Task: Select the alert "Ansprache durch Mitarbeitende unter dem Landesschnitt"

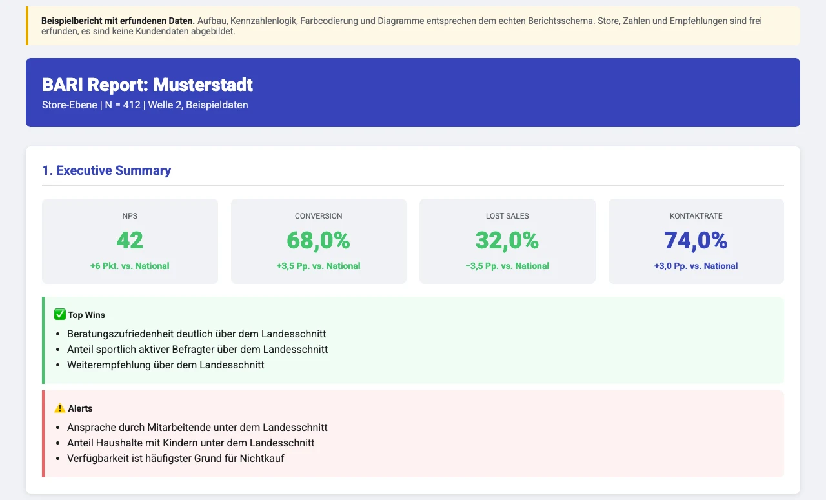Action: [x=197, y=427]
